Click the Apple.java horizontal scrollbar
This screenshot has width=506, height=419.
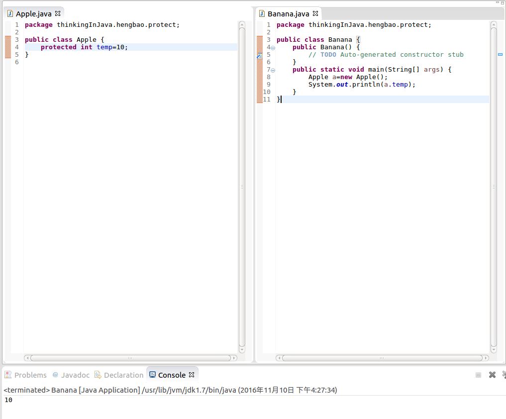coord(130,358)
